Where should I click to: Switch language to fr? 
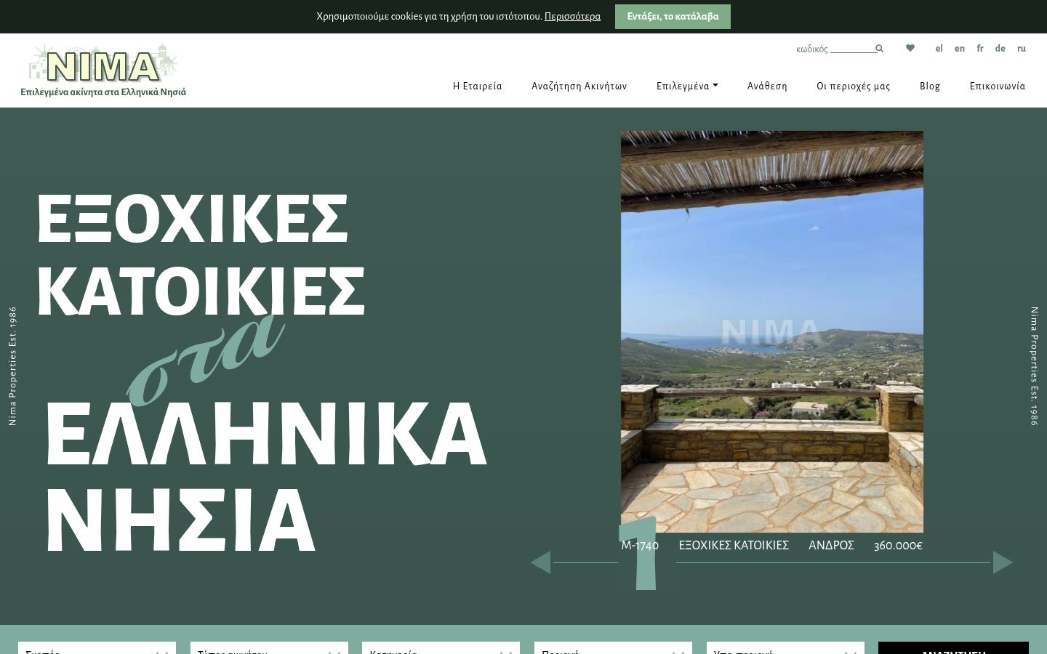coord(980,49)
